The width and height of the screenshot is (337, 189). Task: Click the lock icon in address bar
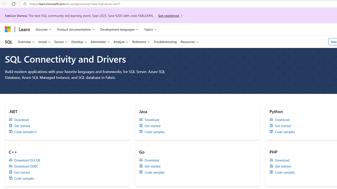[25, 4]
